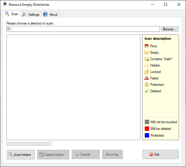Switch to the Settings tab
Image resolution: width=186 pixels, height=167 pixels.
click(31, 14)
